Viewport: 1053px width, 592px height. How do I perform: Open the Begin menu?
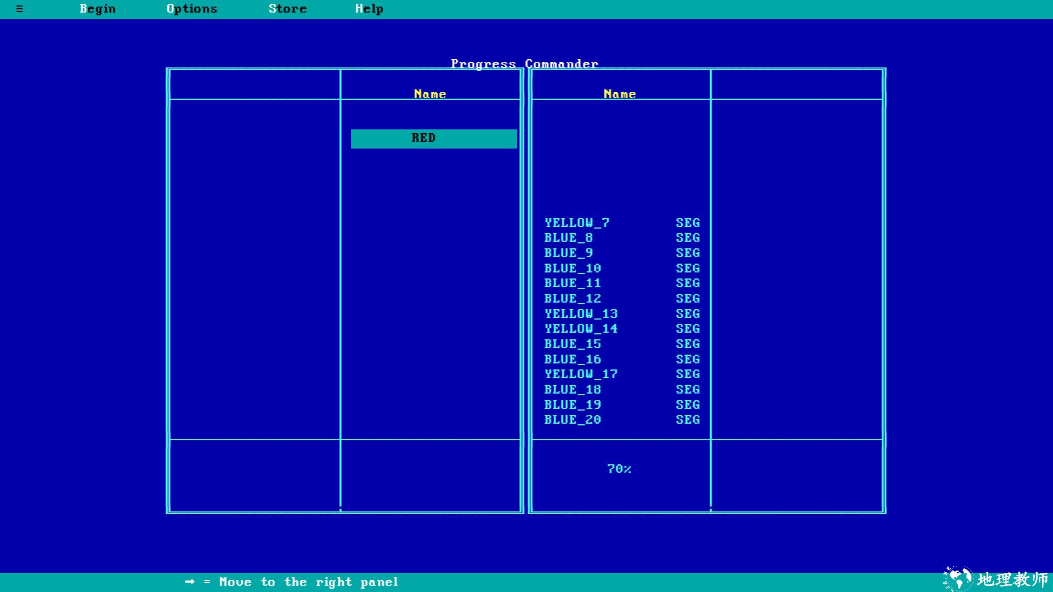pos(98,9)
